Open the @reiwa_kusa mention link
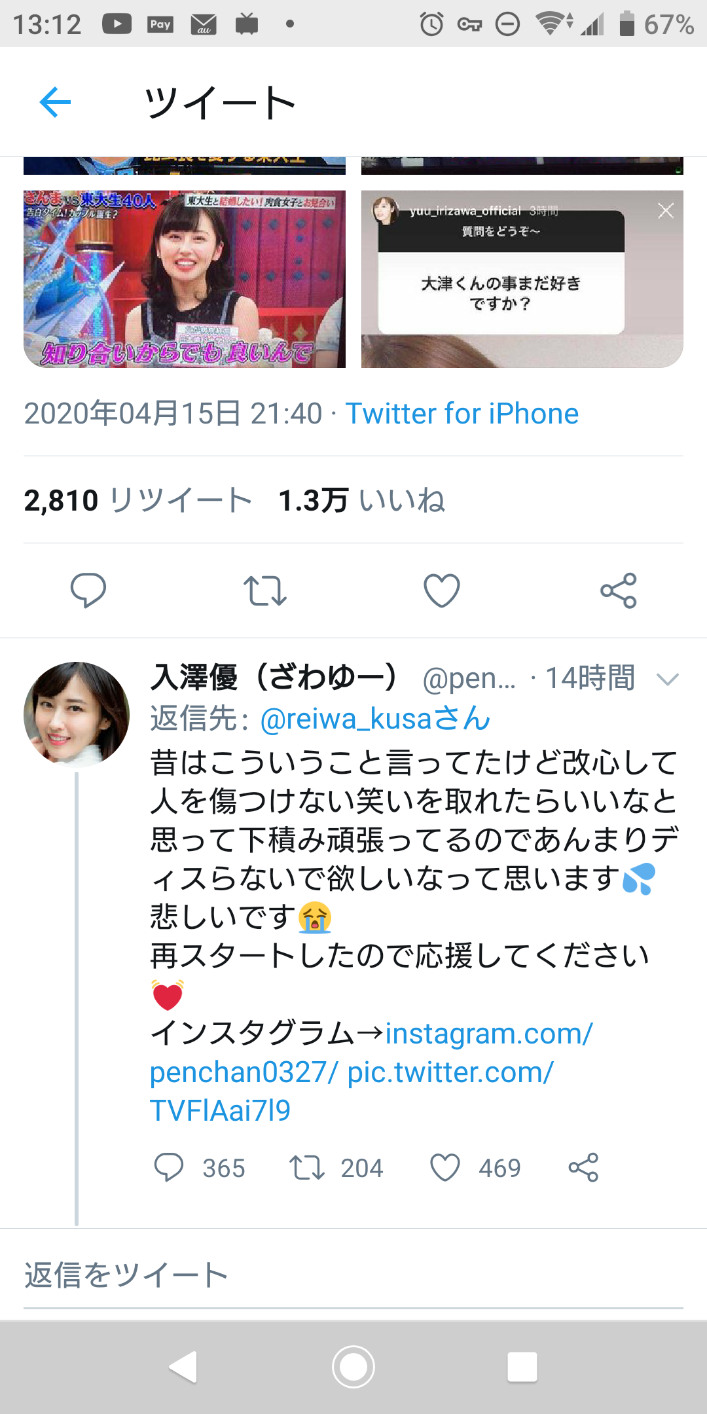 [375, 719]
